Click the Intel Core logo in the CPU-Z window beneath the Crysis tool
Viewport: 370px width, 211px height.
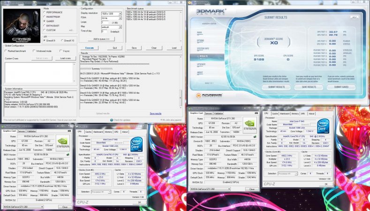(x=136, y=144)
